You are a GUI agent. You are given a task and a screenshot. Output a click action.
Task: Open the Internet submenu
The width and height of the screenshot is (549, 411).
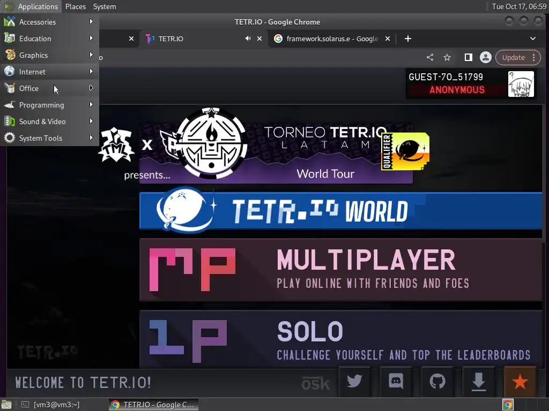pyautogui.click(x=49, y=72)
